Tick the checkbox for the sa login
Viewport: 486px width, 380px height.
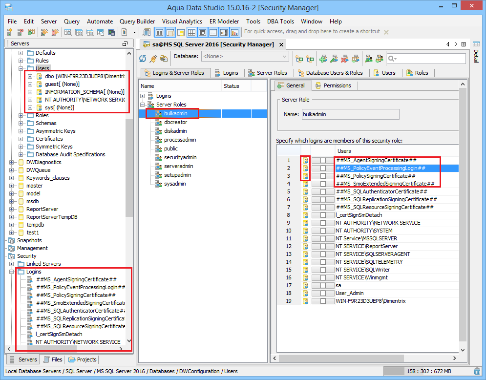coord(323,285)
